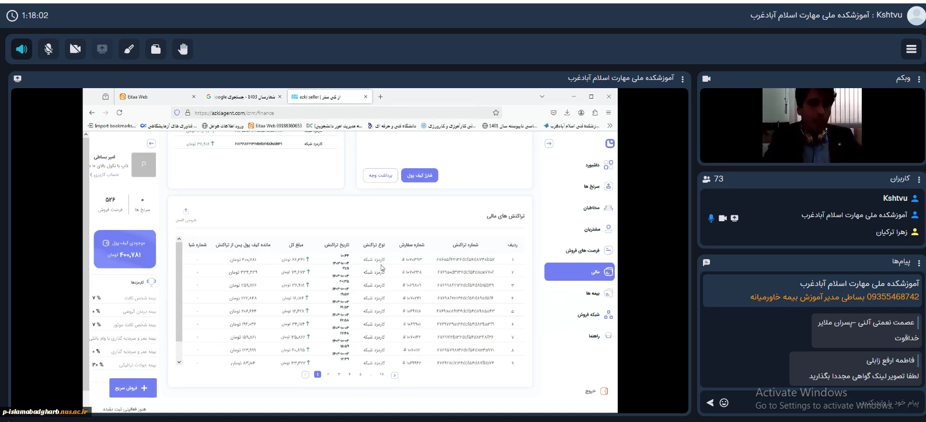Screen dimensions: 926x422
Task: Select the highlighted مالی sidebar item
Action: (x=579, y=272)
